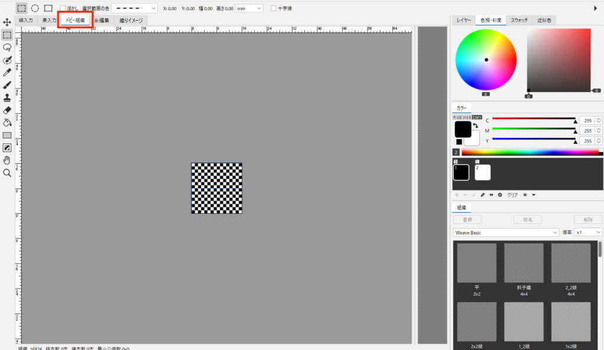The width and height of the screenshot is (604, 350).
Task: Swap foreground and background colors arrow
Action: click(x=475, y=126)
